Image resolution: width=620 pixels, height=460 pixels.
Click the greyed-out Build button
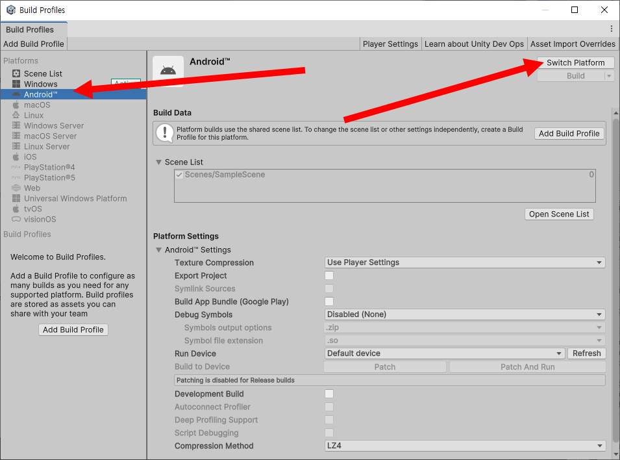click(x=571, y=76)
